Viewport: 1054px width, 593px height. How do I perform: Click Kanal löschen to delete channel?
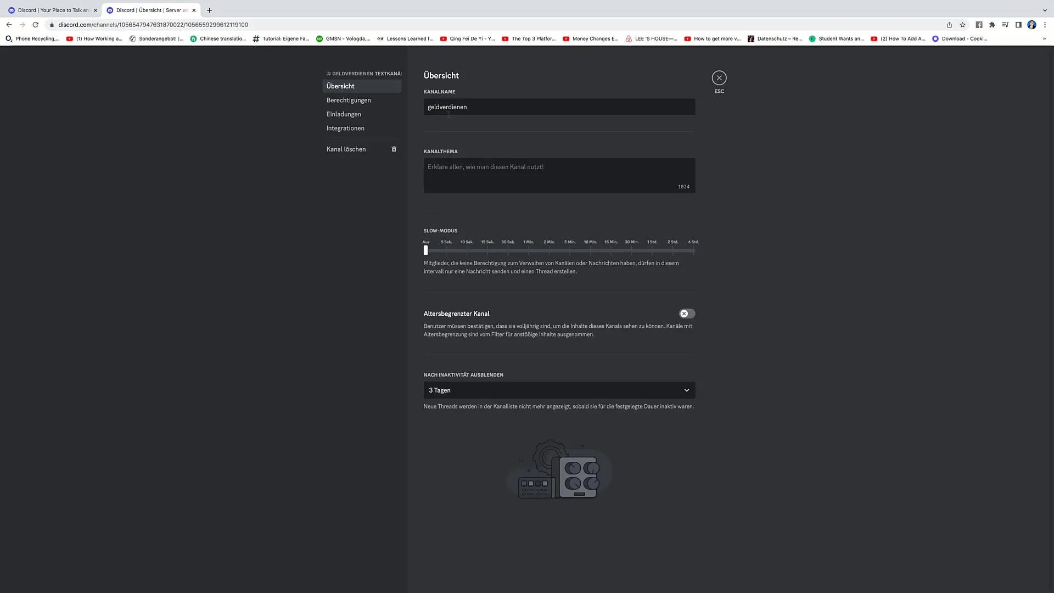[346, 149]
